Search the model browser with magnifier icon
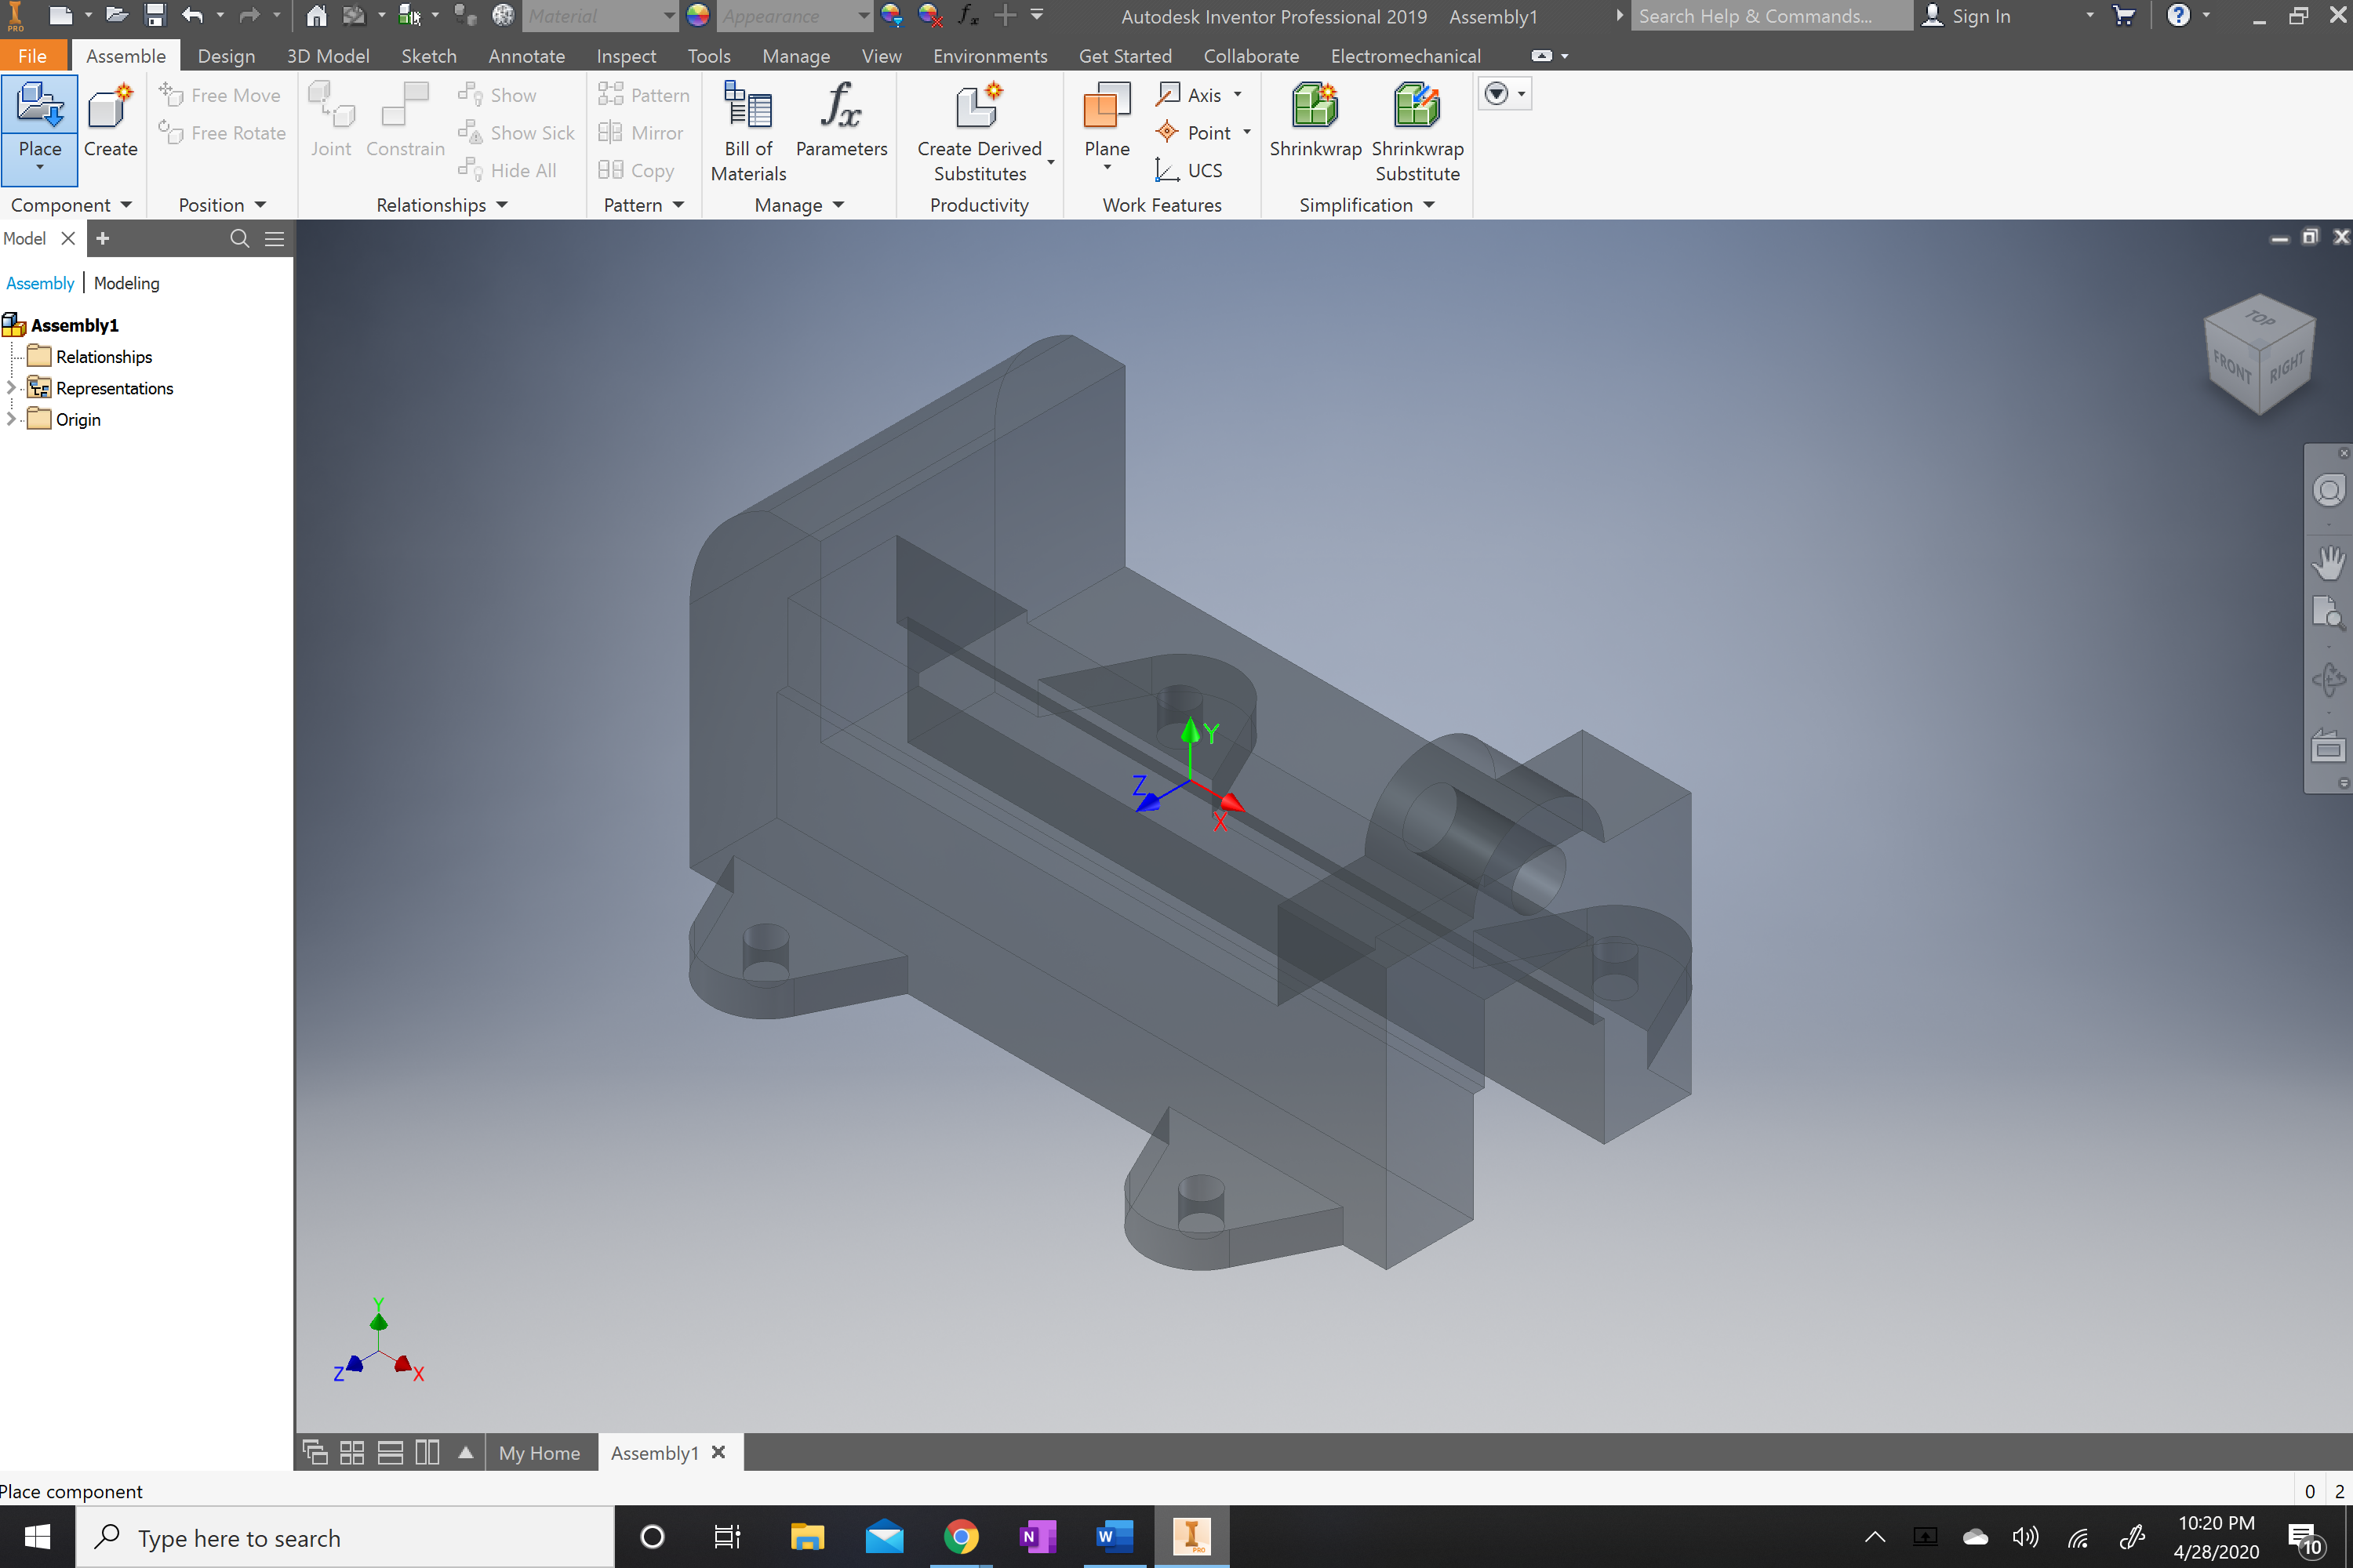This screenshot has width=2353, height=1568. pyautogui.click(x=239, y=238)
